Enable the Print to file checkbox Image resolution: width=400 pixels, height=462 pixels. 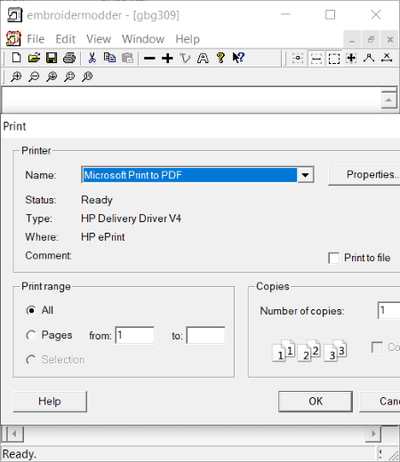[333, 258]
